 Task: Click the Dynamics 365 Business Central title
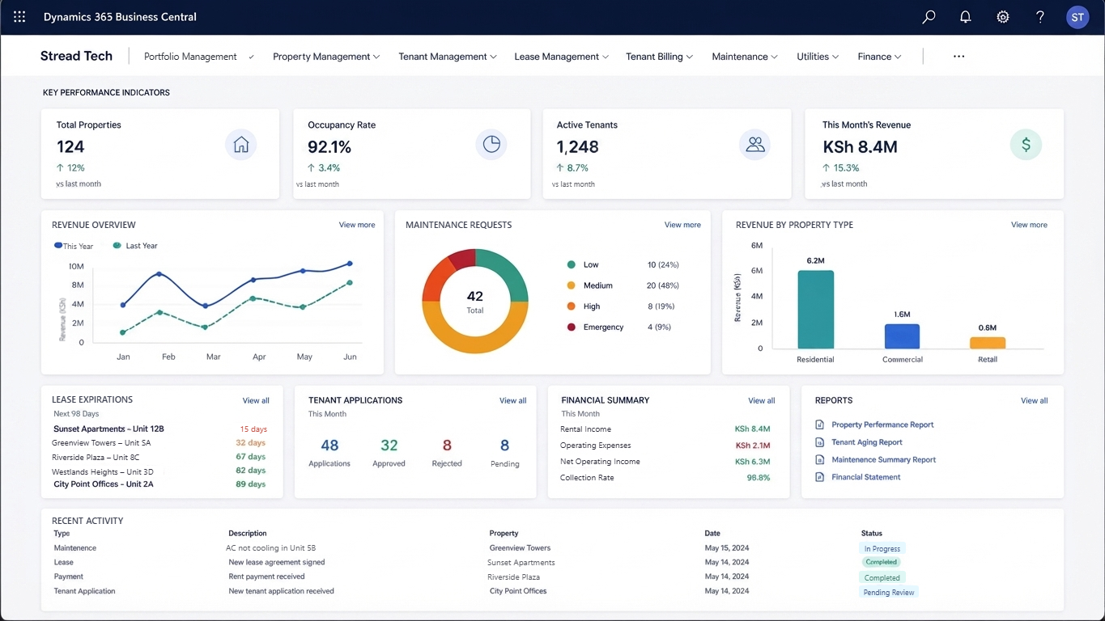[120, 17]
